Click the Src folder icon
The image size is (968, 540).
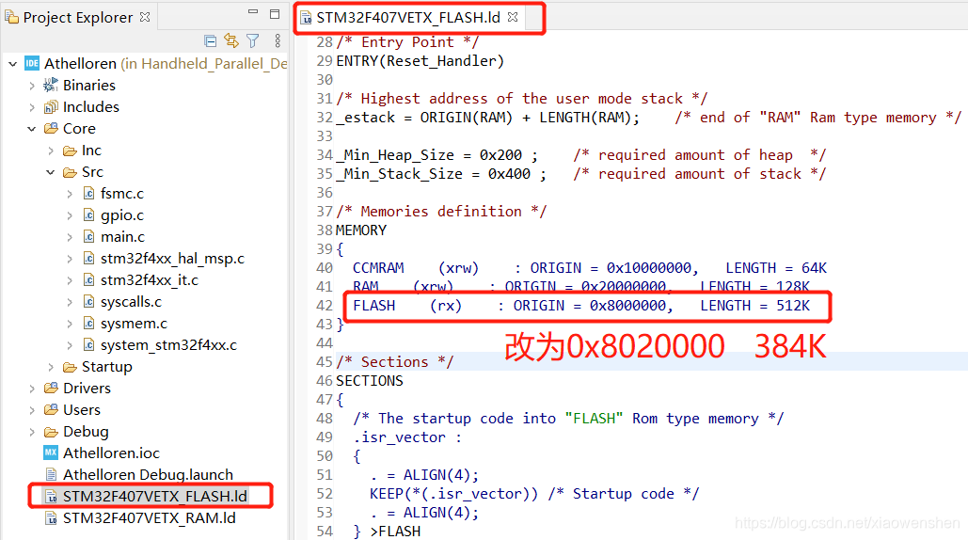(x=70, y=172)
